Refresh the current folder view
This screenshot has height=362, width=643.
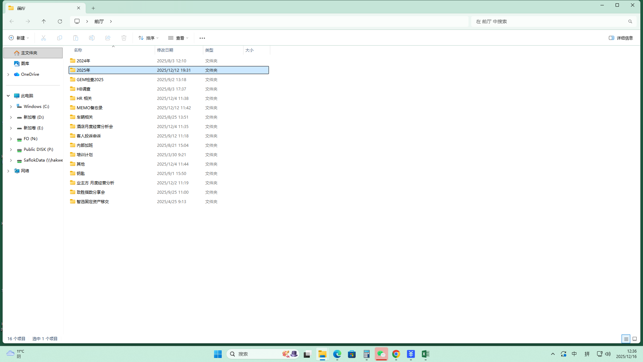(x=60, y=21)
